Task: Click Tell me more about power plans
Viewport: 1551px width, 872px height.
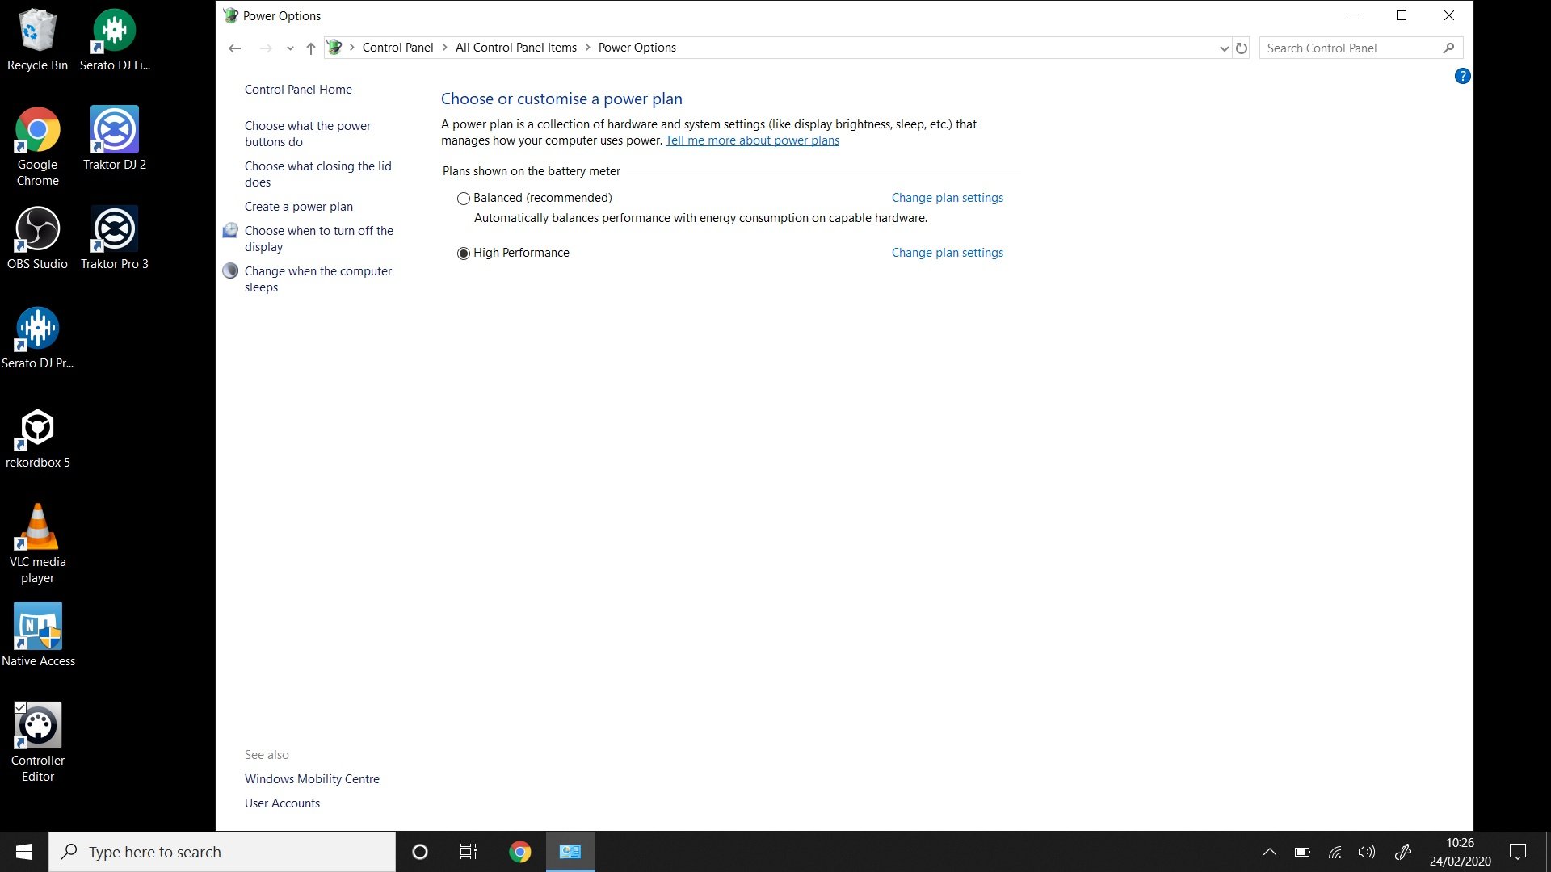Action: (x=751, y=140)
